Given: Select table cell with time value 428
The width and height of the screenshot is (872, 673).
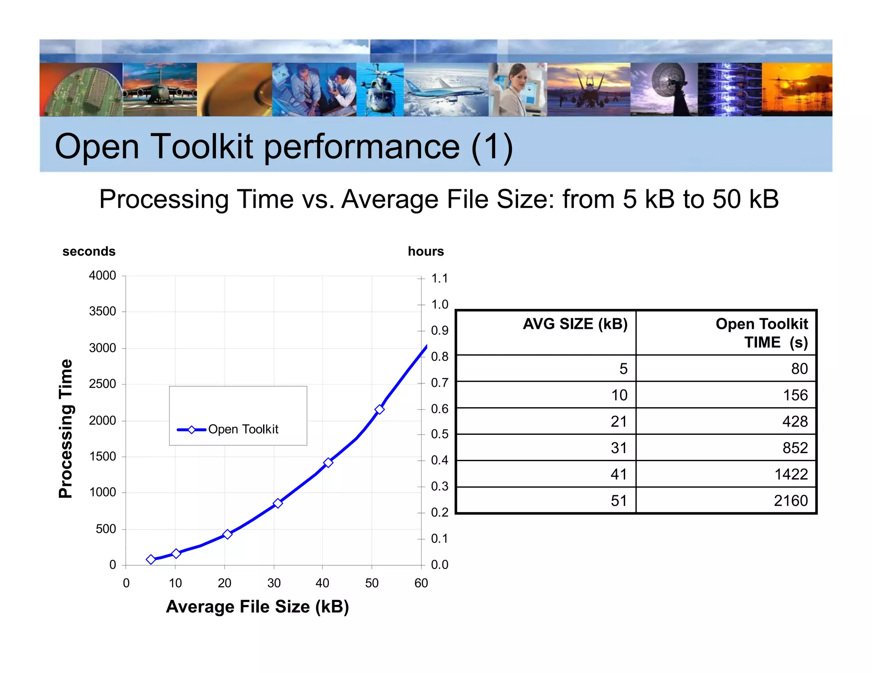Looking at the screenshot, I should pyautogui.click(x=726, y=421).
